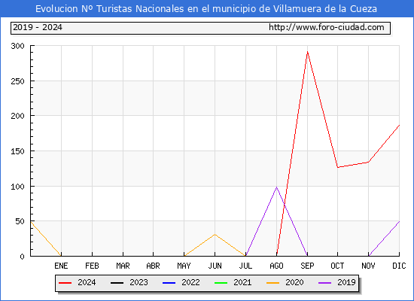The height and width of the screenshot is (301, 414).
Task: Click the 300 y-axis value
Action: pyautogui.click(x=18, y=46)
